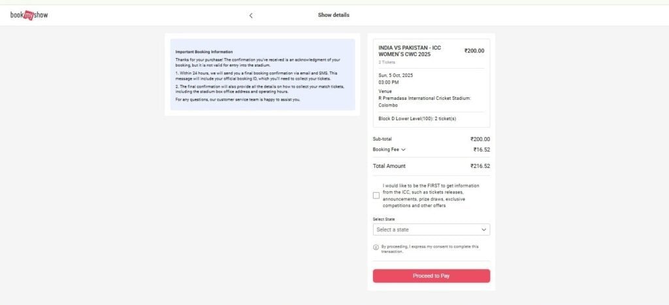Click the Show details page title

[334, 15]
